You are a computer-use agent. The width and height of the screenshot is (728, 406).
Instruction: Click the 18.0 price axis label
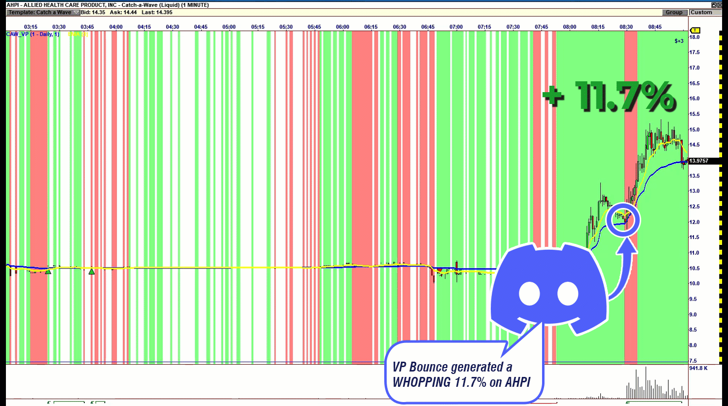tap(694, 37)
